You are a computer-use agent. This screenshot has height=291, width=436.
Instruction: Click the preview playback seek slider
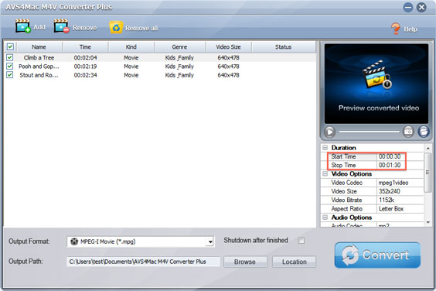(x=369, y=132)
